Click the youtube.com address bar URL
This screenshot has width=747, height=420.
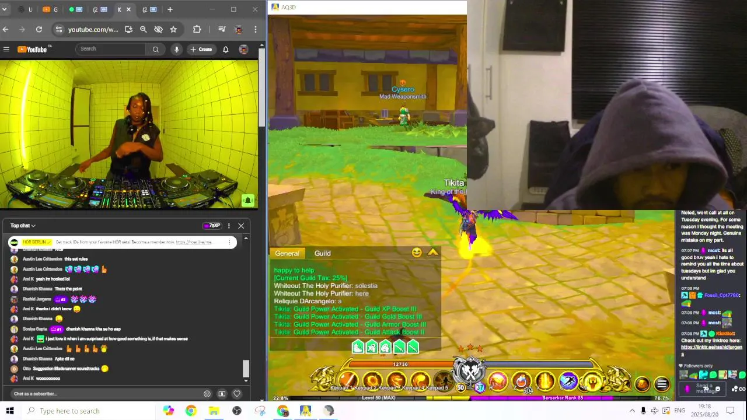click(93, 29)
